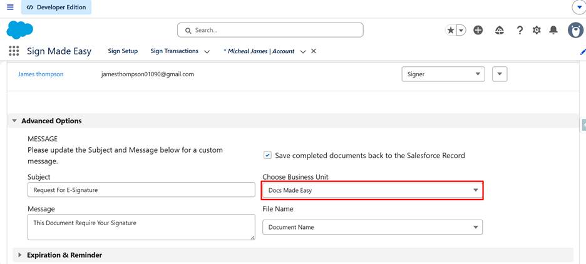Screen dimensions: 586x264
Task: Select the Micheal James | Account tab
Action: [x=259, y=51]
